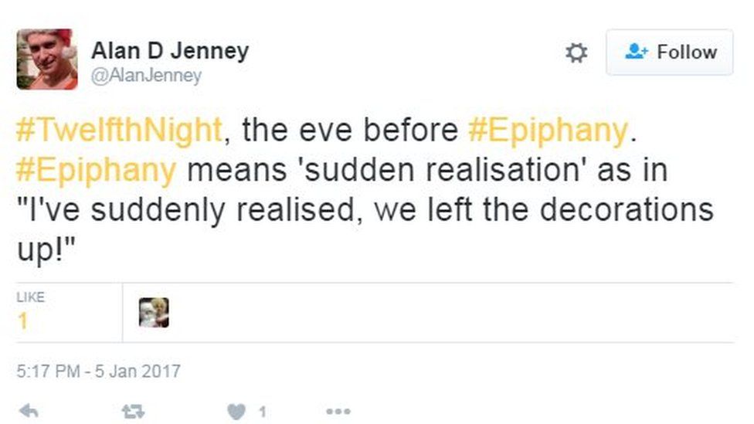Click the like count beside the heart

(x=262, y=412)
